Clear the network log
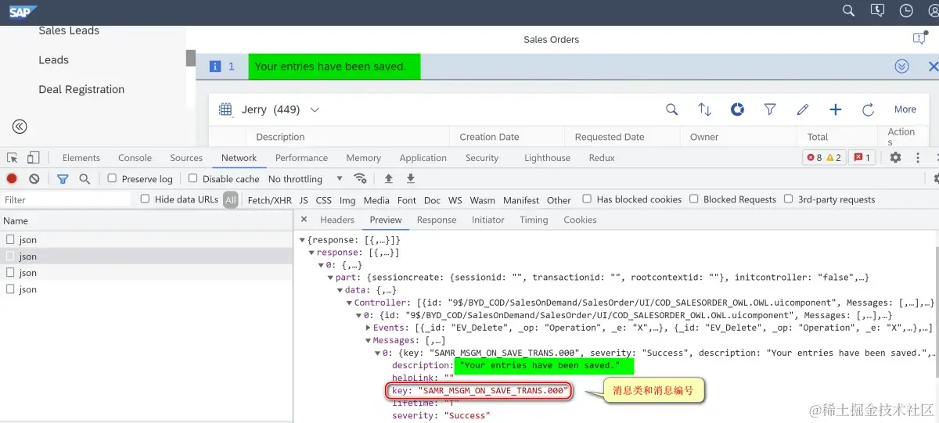 (34, 179)
